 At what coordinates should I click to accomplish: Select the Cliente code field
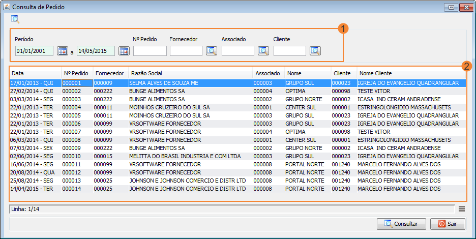pyautogui.click(x=289, y=51)
